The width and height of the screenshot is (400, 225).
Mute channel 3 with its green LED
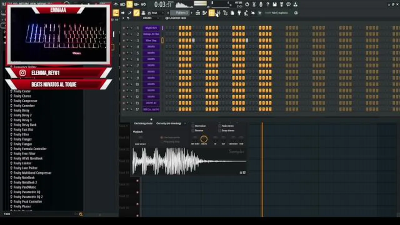[124, 41]
